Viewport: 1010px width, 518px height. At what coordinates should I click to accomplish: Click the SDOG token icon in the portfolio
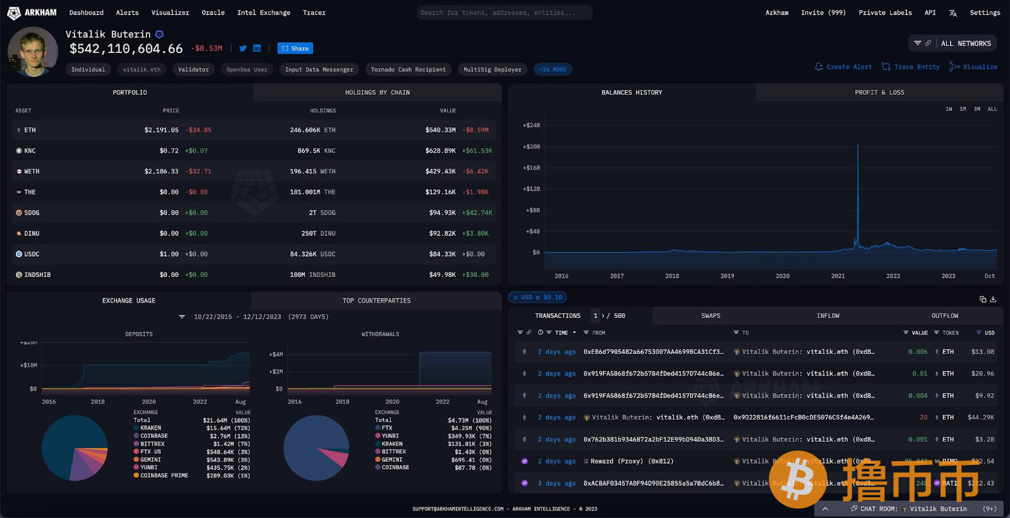tap(19, 213)
